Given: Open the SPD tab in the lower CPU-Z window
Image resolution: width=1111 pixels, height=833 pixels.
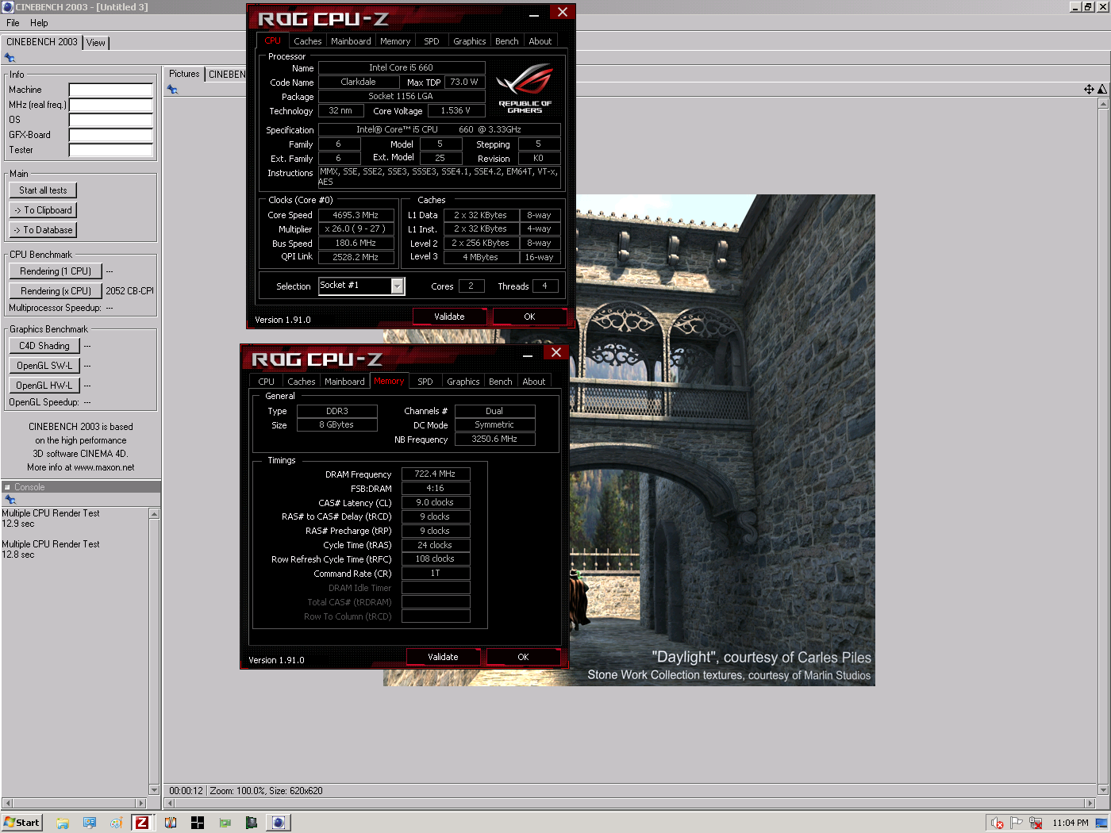Looking at the screenshot, I should pyautogui.click(x=425, y=382).
